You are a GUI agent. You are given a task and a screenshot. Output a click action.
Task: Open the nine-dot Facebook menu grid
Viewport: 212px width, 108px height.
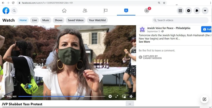coord(180,11)
